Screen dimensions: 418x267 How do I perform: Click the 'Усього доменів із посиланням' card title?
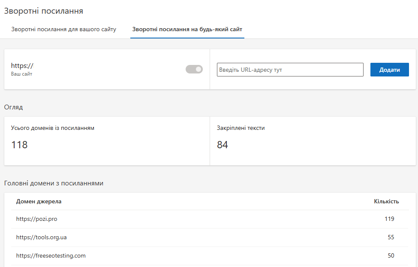53,128
